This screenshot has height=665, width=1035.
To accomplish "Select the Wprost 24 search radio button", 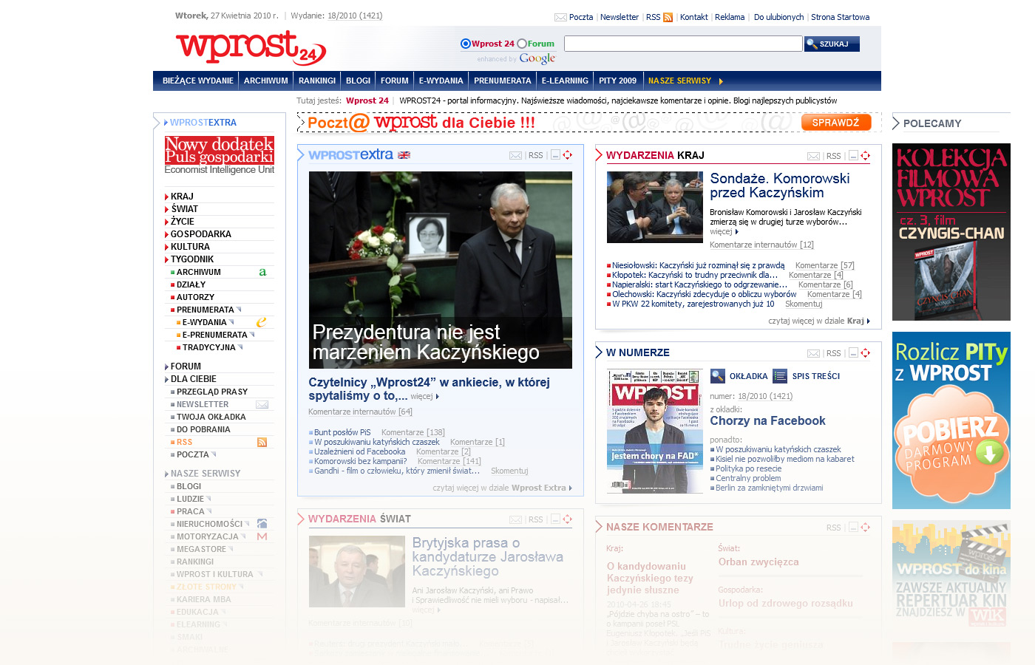I will (x=466, y=44).
